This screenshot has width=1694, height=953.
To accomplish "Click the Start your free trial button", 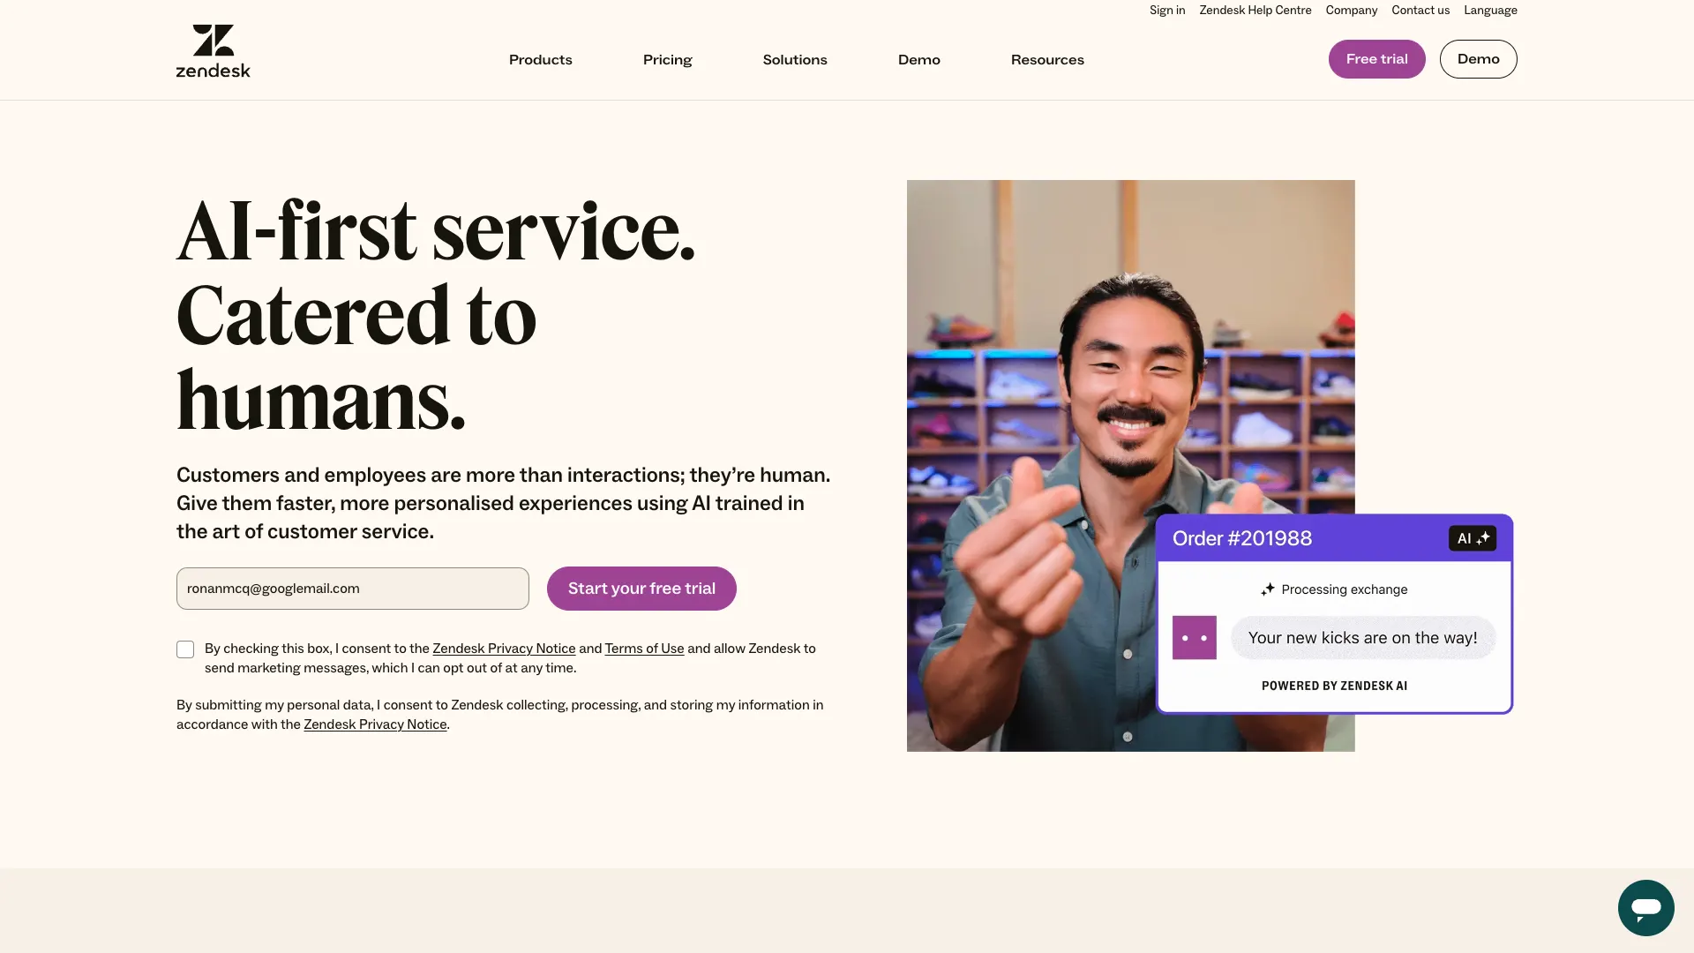I will 641,589.
